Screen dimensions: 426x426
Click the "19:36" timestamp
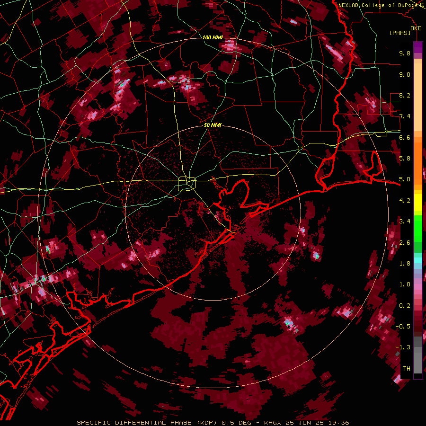[x=339, y=423]
